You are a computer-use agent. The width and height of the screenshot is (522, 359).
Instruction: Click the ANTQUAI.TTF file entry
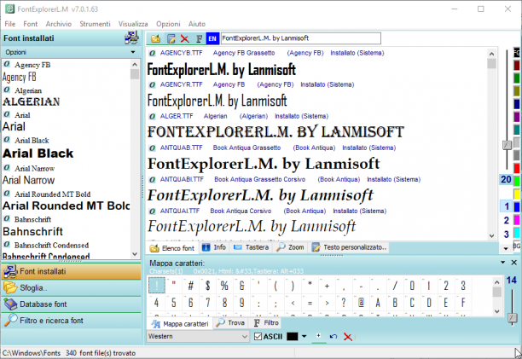point(180,211)
